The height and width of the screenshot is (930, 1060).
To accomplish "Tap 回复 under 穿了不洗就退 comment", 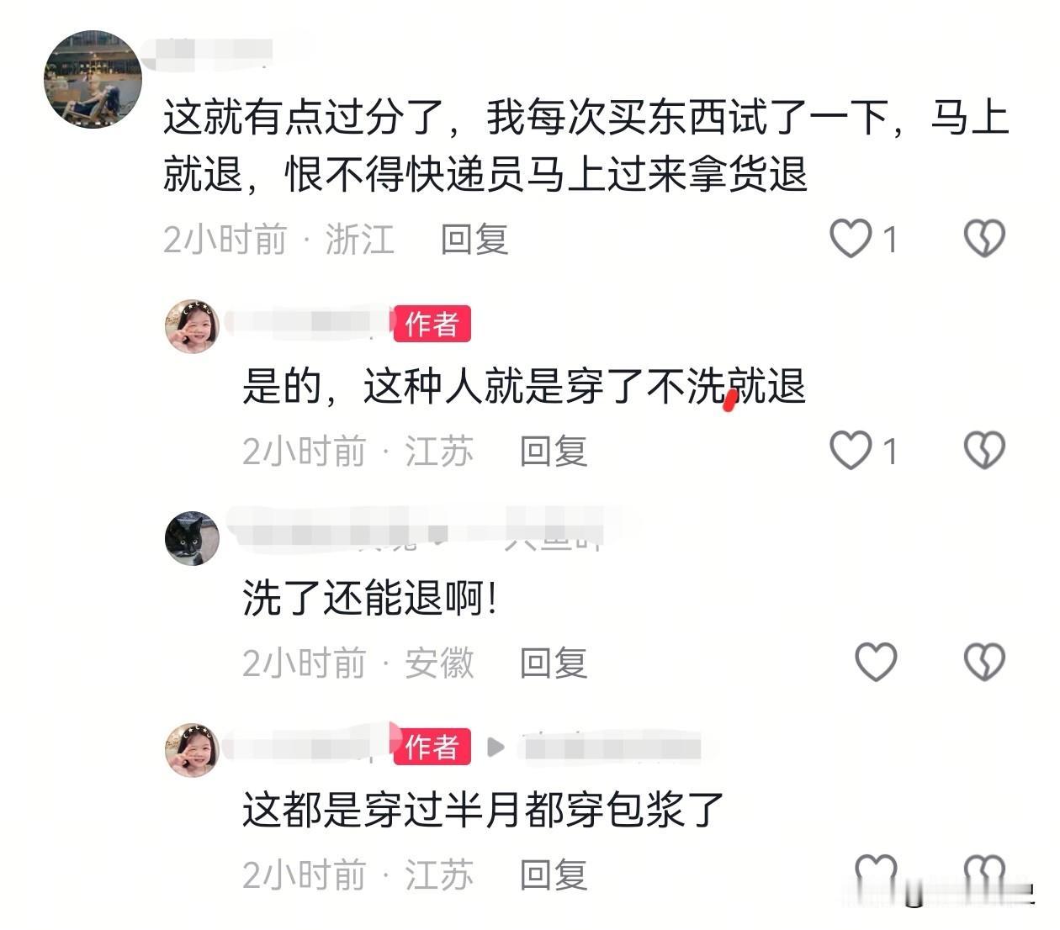I will point(554,452).
